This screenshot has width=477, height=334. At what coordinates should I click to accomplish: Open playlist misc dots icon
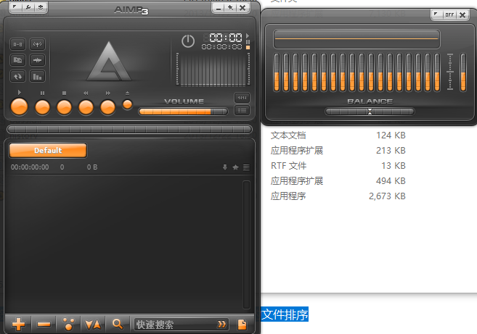tap(68, 325)
